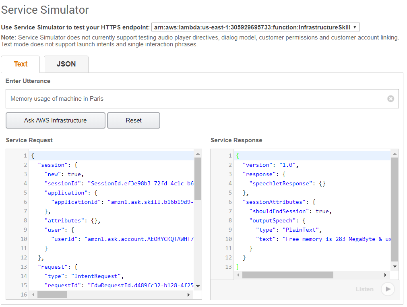Click the Service Response scroll-up arrow

pyautogui.click(x=395, y=154)
